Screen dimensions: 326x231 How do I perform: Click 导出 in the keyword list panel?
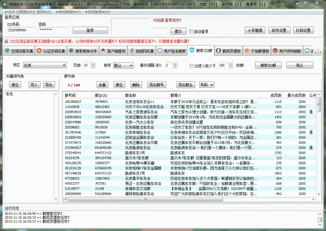pos(49,85)
